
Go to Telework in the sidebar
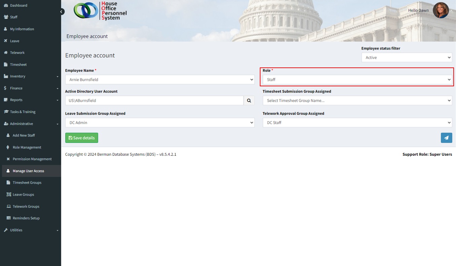17,53
